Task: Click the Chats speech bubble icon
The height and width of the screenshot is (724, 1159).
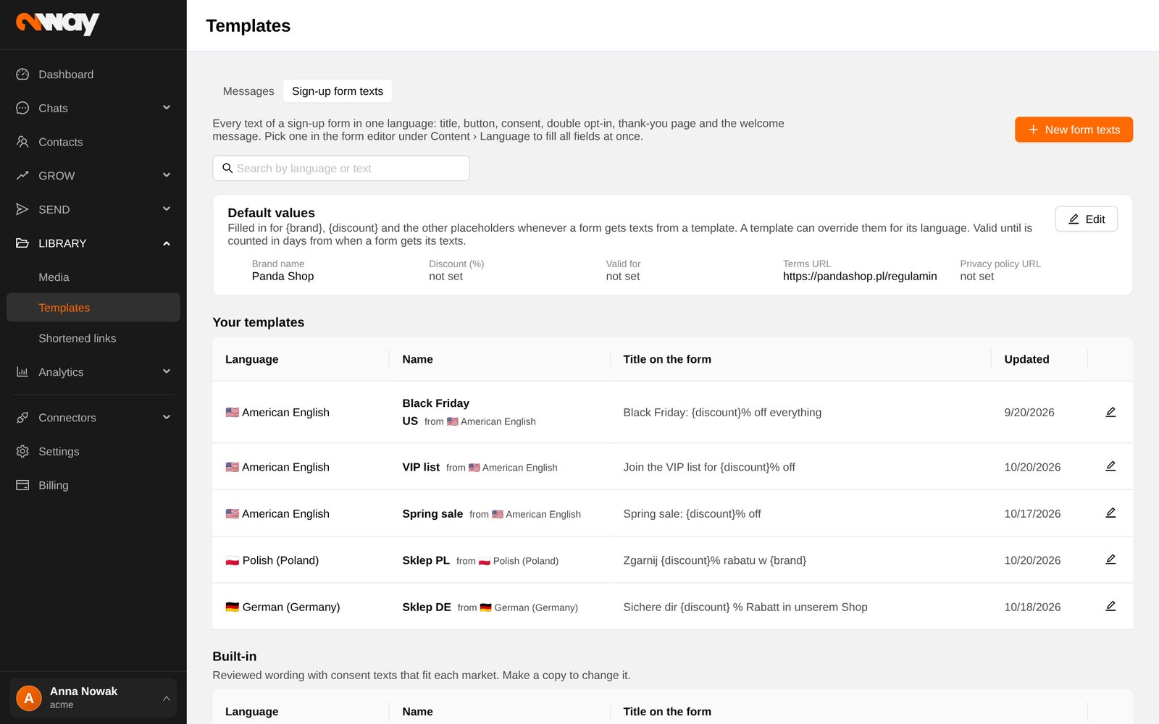Action: (x=22, y=108)
